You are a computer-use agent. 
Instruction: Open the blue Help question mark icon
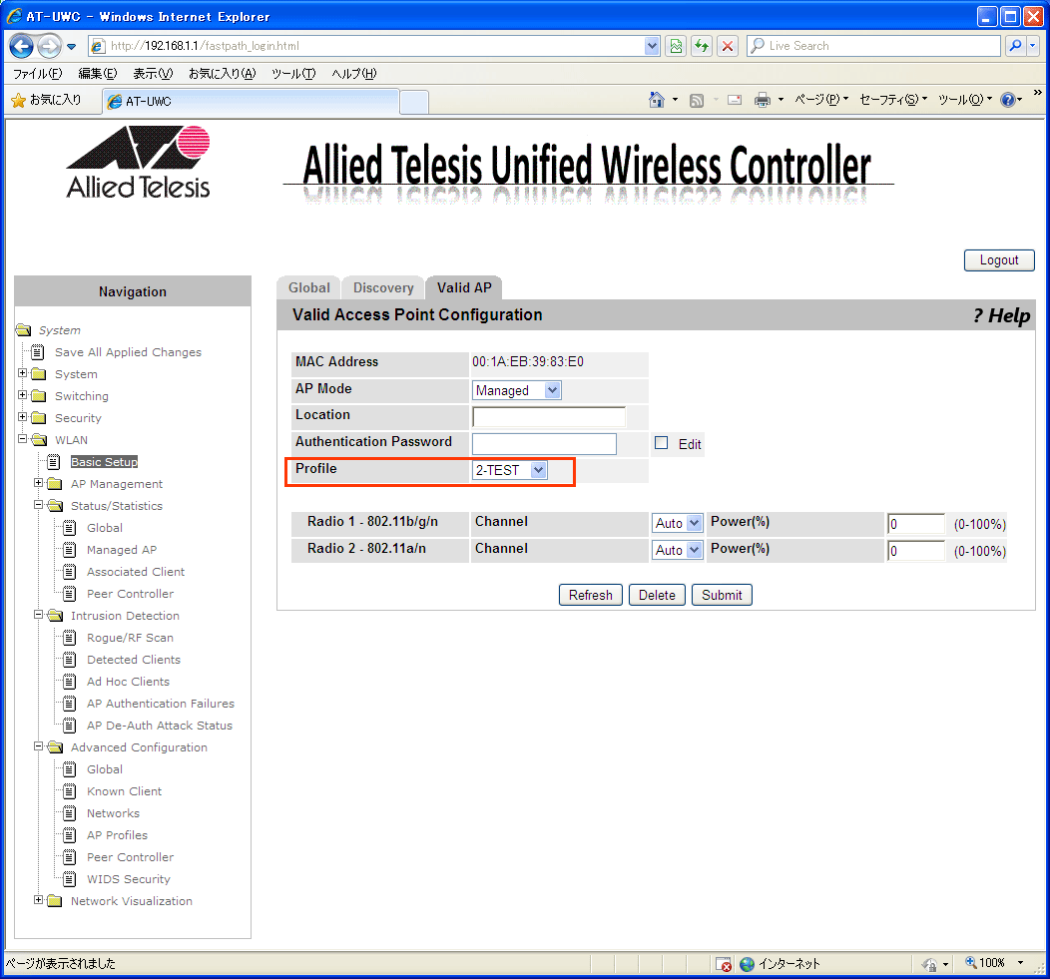click(1007, 100)
